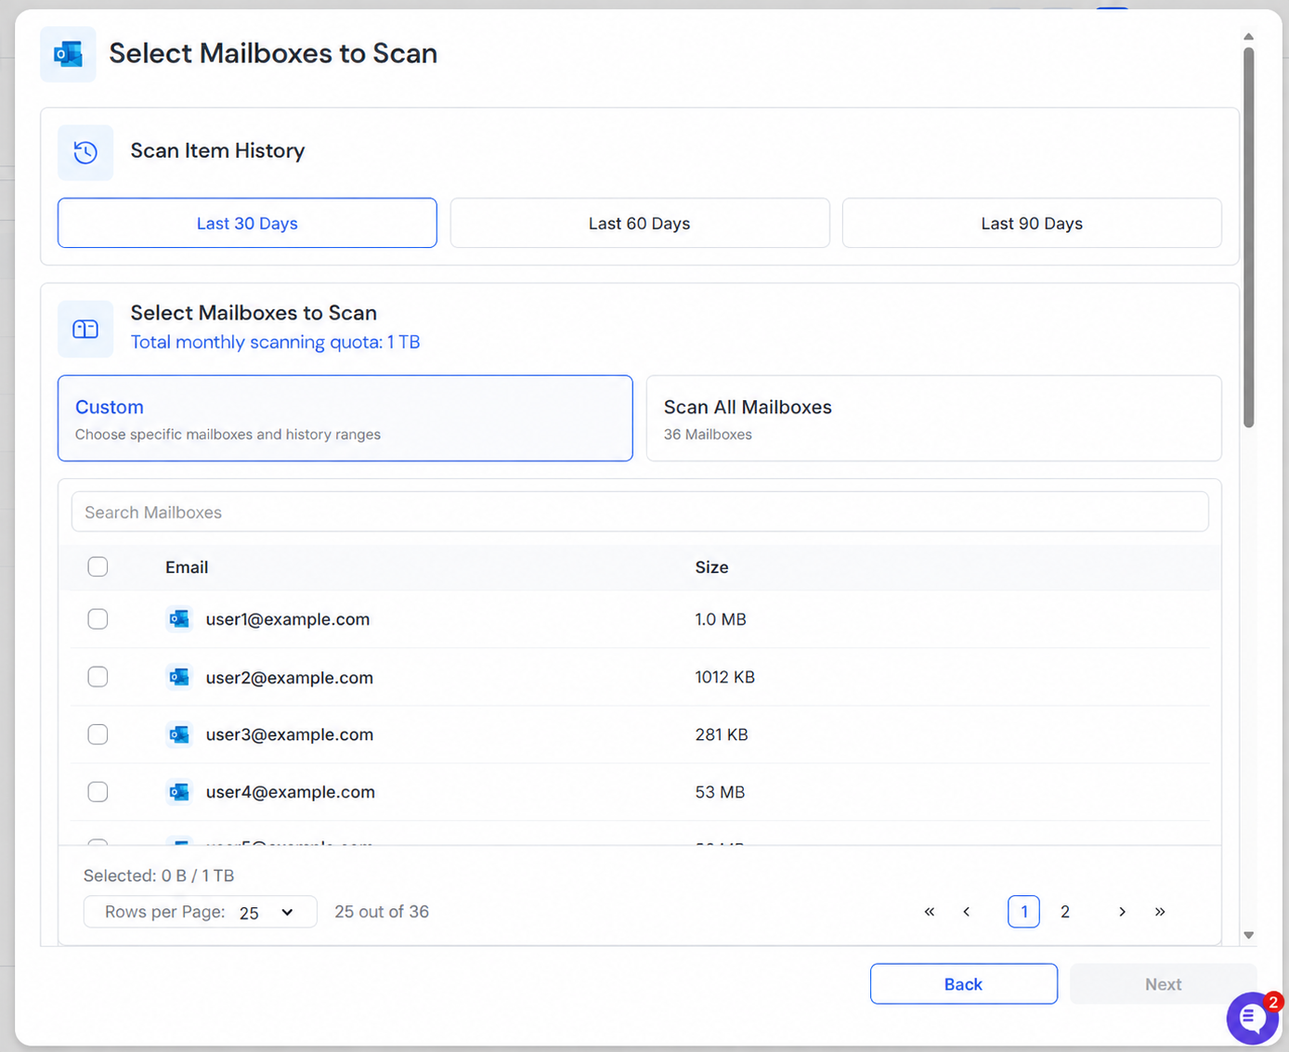
Task: Click the Back button
Action: 964,984
